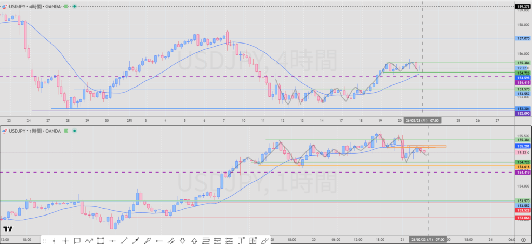Open the USDJPY 1時間 OANDA symbol title
Screen dimensions: 532x244
pos(34,131)
